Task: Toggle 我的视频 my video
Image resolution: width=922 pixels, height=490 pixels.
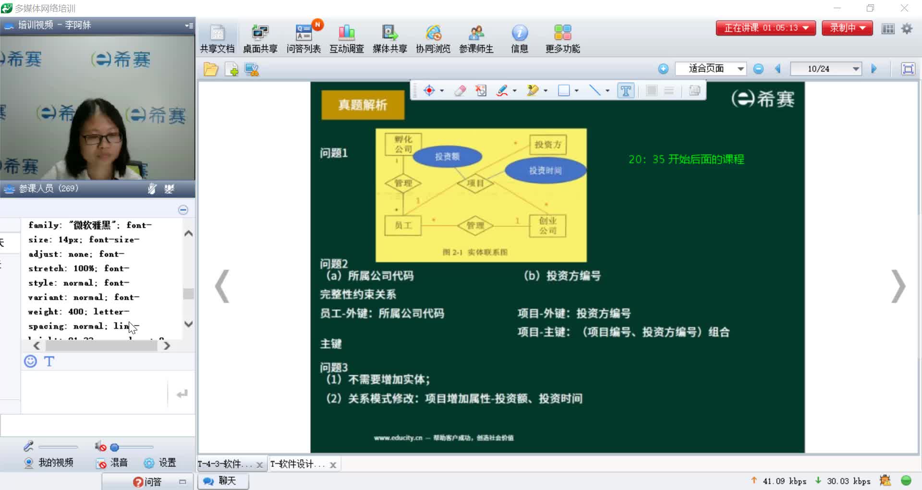Action: coord(49,463)
